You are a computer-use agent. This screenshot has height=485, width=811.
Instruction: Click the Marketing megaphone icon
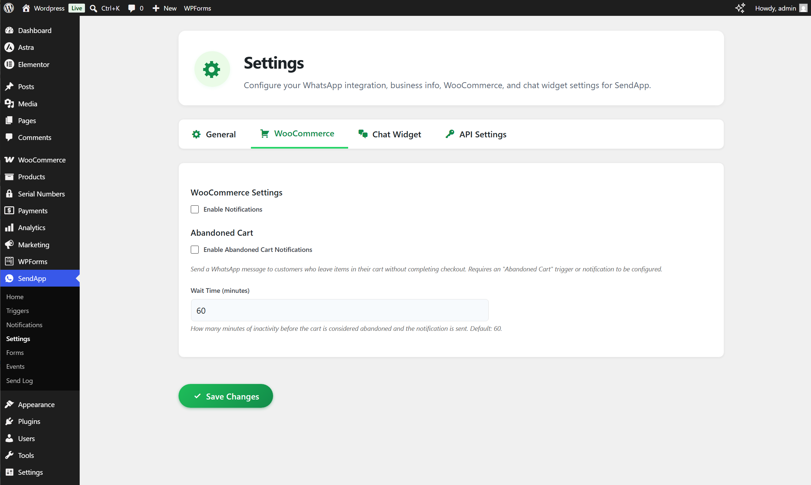(x=9, y=244)
